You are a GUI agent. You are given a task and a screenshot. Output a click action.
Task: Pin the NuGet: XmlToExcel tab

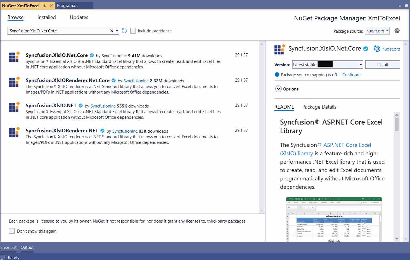pos(45,6)
